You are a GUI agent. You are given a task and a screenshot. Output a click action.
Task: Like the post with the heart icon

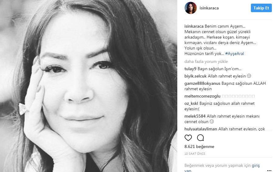coord(188,138)
